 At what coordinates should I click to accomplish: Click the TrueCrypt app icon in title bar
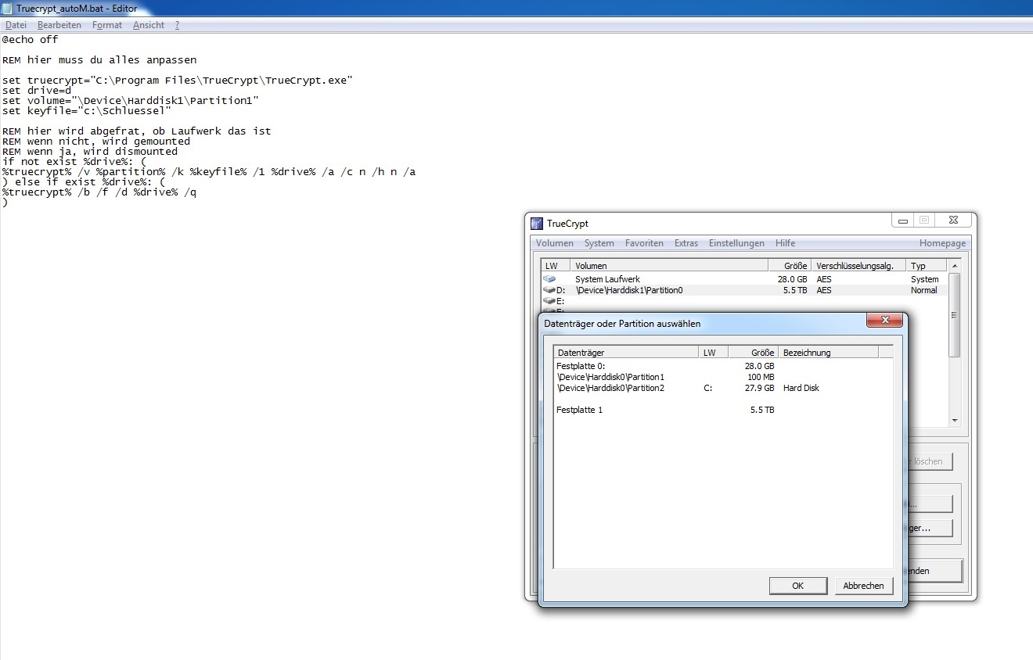pyautogui.click(x=537, y=224)
